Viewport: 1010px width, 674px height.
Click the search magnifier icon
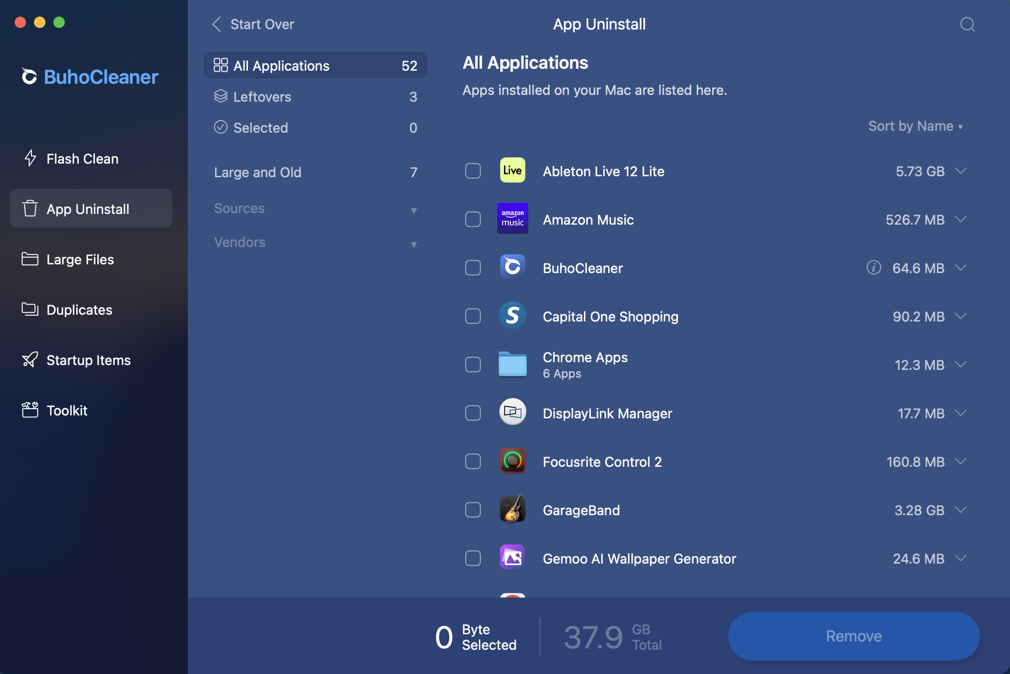tap(967, 24)
